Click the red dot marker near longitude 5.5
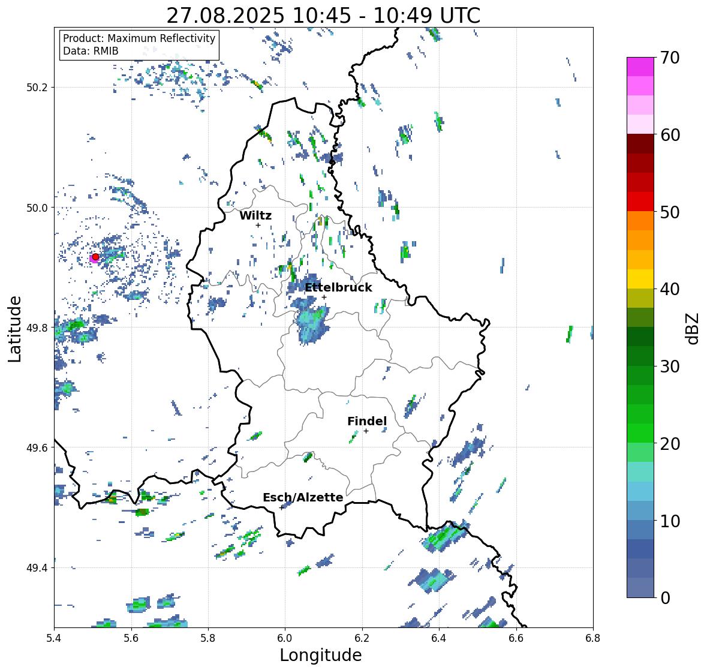Image resolution: width=707 pixels, height=670 pixels. (x=95, y=257)
